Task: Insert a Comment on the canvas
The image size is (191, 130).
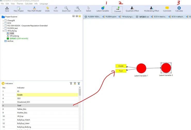Action: 167,9
